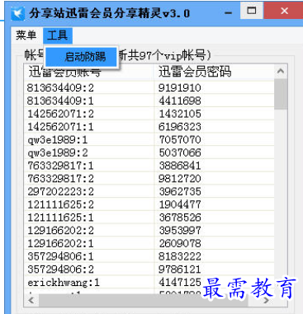Click the horizontal scrollbar right arrow
The height and width of the screenshot is (314, 303).
[x=267, y=300]
